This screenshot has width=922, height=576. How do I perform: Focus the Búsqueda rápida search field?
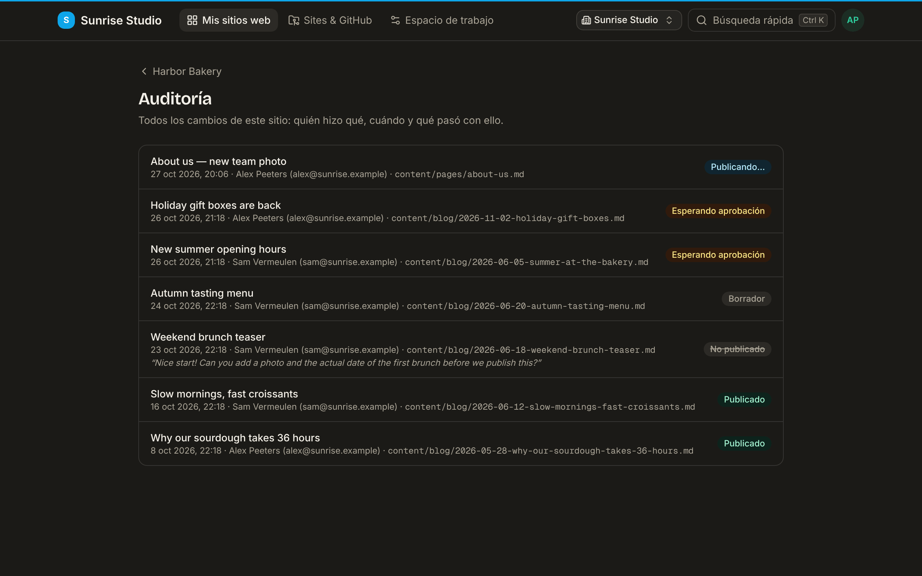click(761, 20)
